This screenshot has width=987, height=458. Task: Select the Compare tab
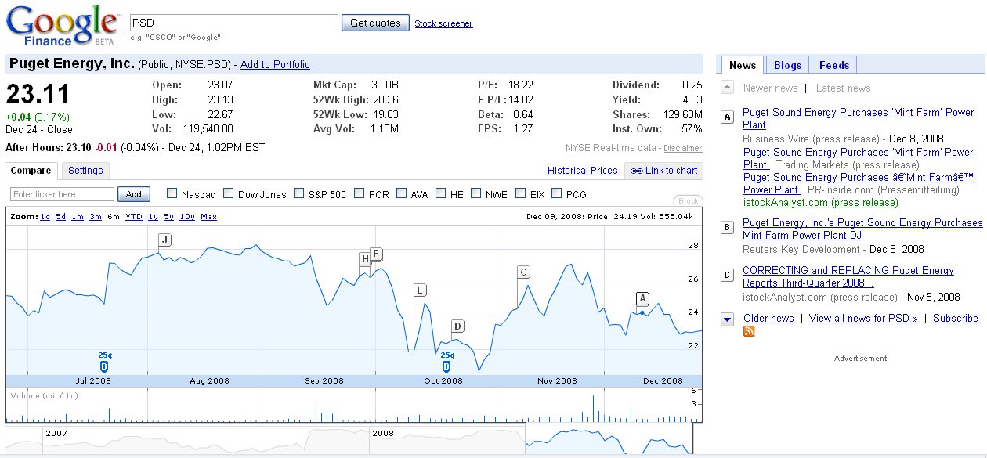[x=31, y=171]
